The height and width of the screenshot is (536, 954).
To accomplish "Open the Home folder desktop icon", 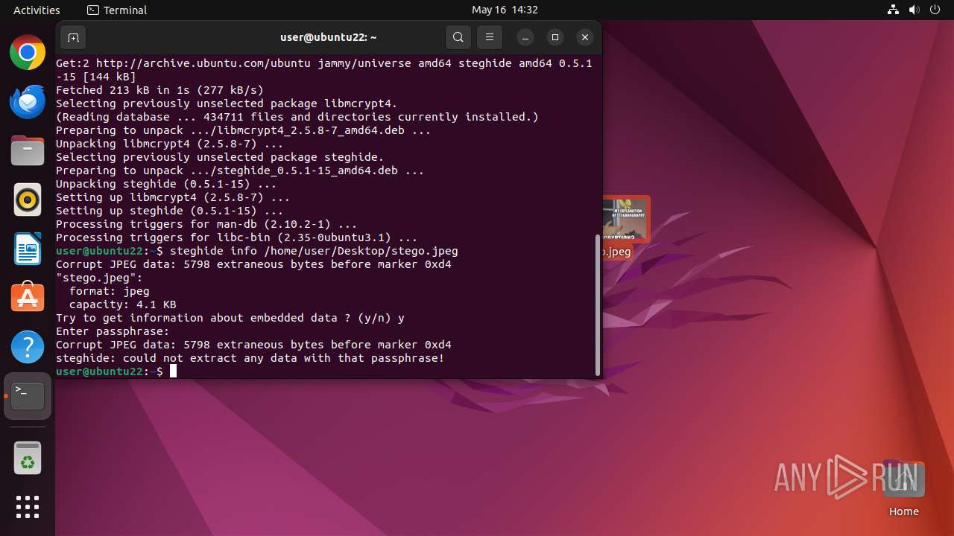I will (x=903, y=489).
